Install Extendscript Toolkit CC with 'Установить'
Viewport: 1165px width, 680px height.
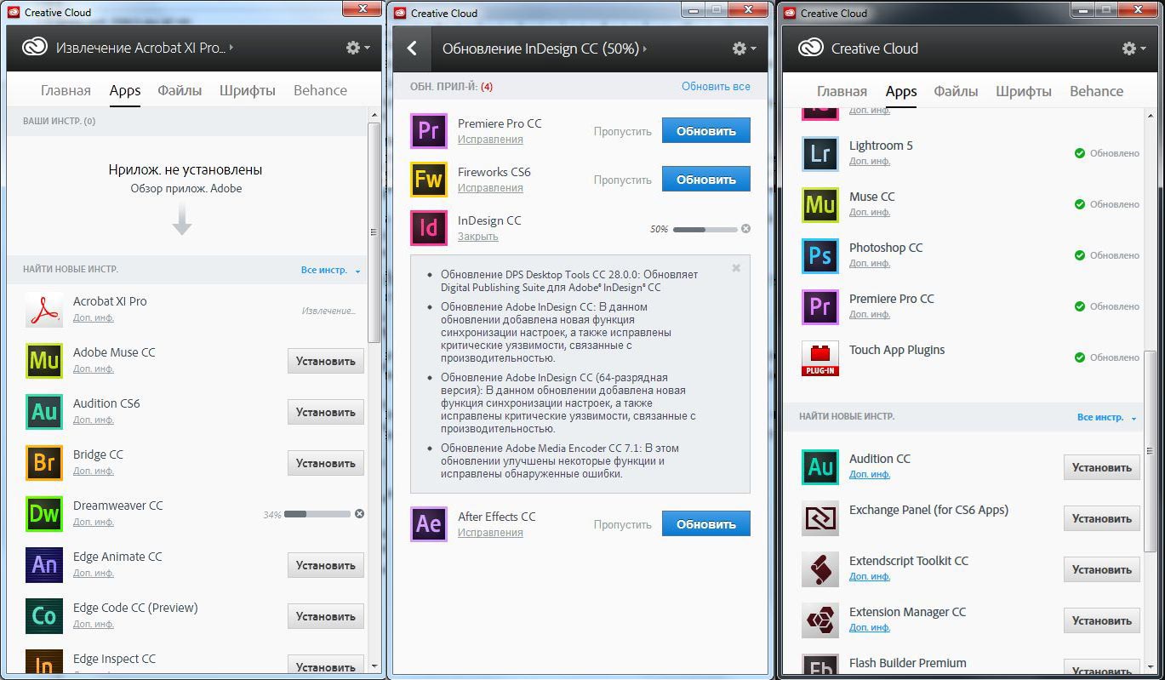[x=1102, y=569]
